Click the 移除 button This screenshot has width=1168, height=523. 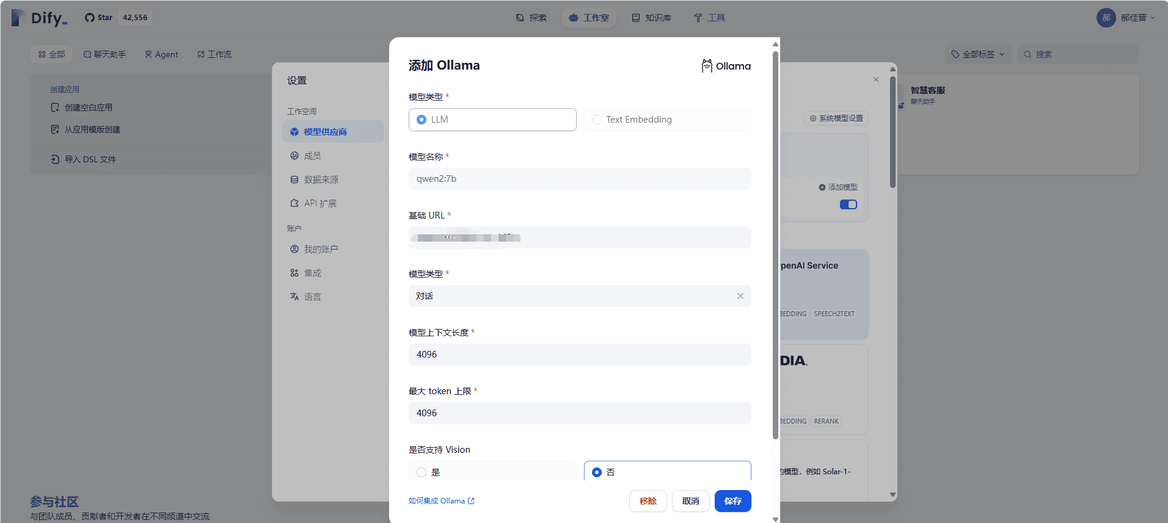click(x=648, y=501)
